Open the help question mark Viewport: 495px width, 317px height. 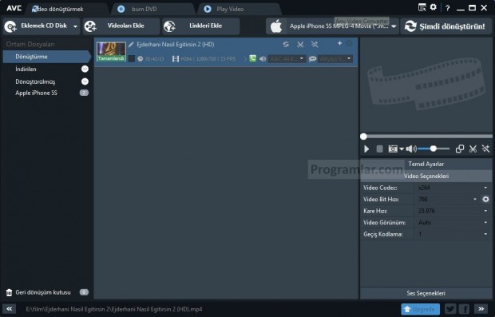tap(448, 9)
